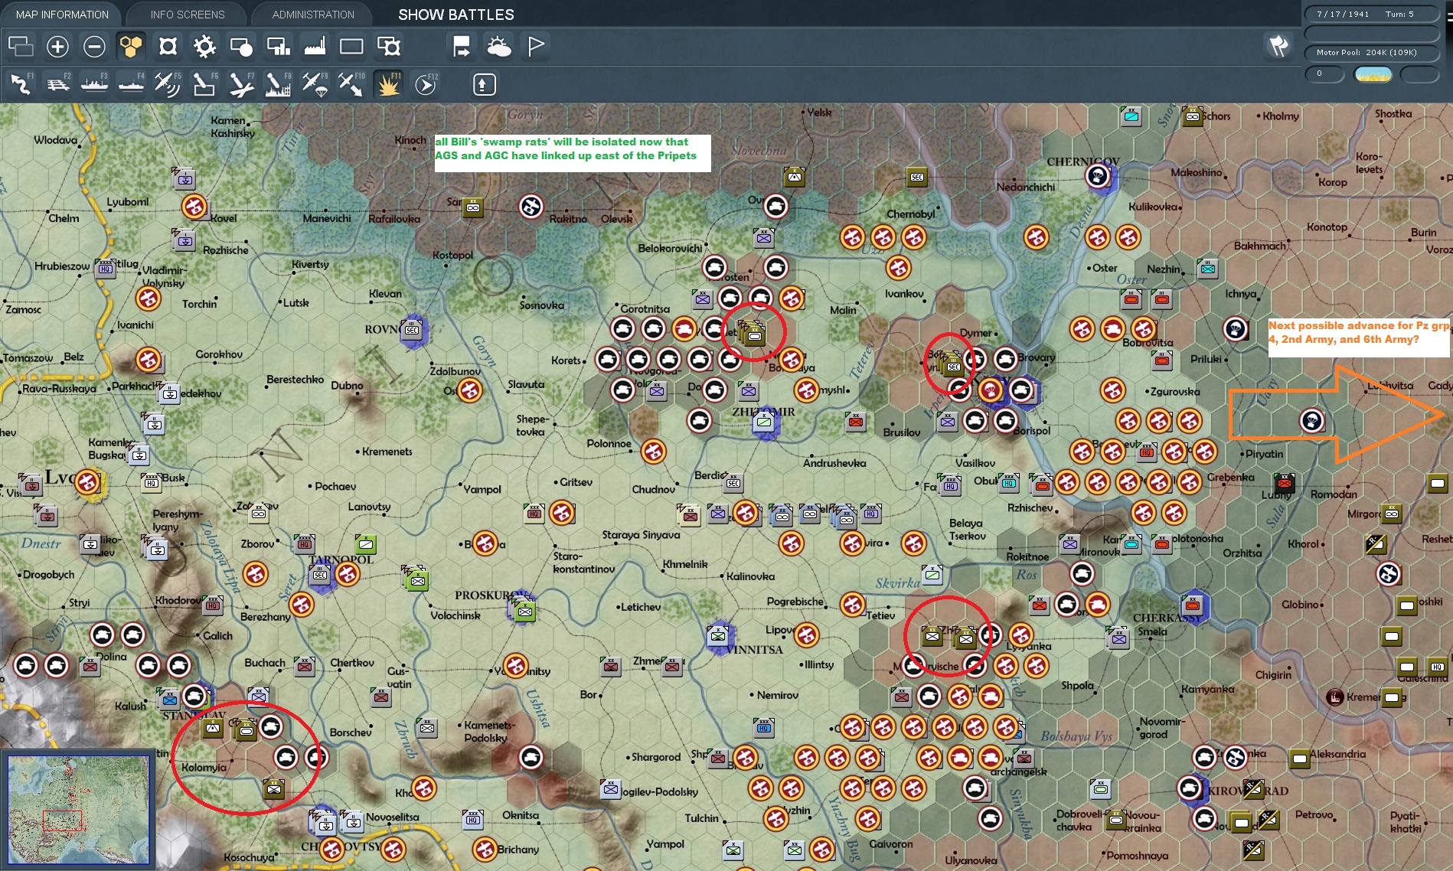Screen dimensions: 1453x871
Task: Click the double flags button
Action: (1278, 46)
